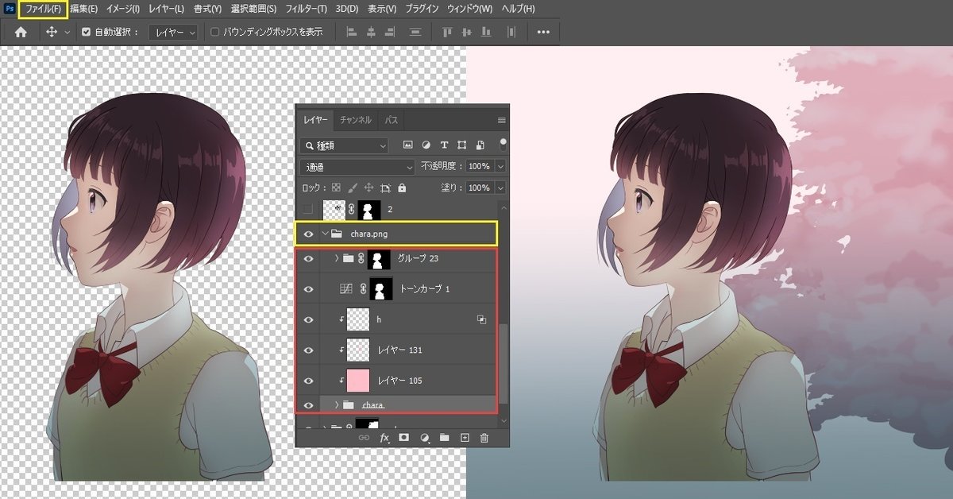Hide トーンカーブ 1 eye icon
Screen dimensions: 953x499
click(308, 288)
